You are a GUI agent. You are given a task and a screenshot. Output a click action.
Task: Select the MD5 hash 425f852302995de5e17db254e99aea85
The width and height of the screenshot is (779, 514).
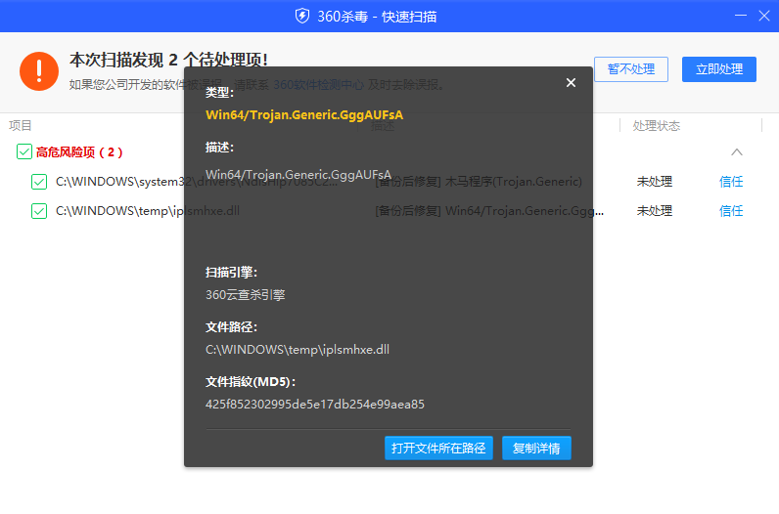(x=315, y=405)
